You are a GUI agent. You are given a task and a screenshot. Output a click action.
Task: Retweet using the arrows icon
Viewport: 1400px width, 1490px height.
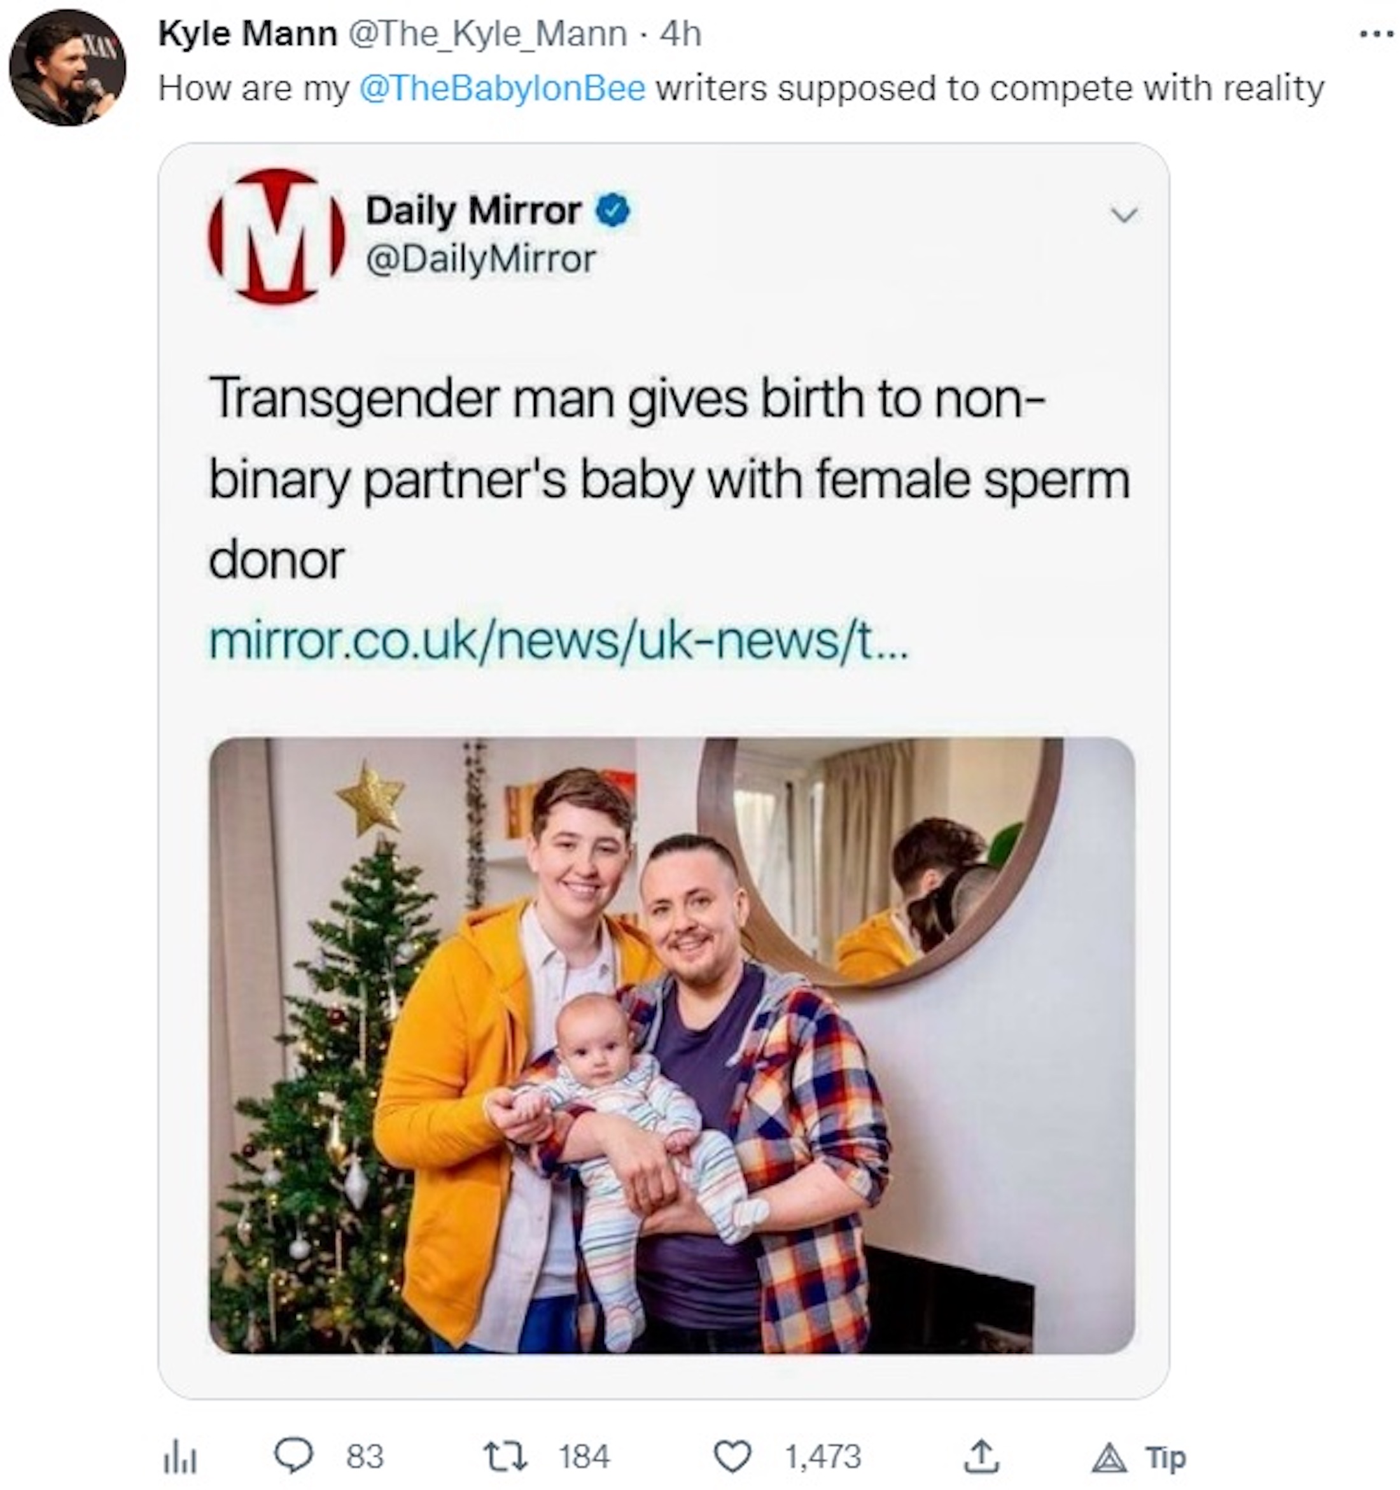click(x=507, y=1456)
